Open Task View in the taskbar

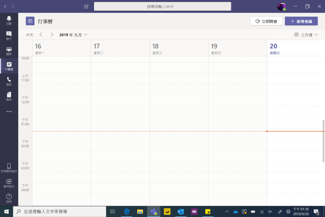tap(113, 211)
